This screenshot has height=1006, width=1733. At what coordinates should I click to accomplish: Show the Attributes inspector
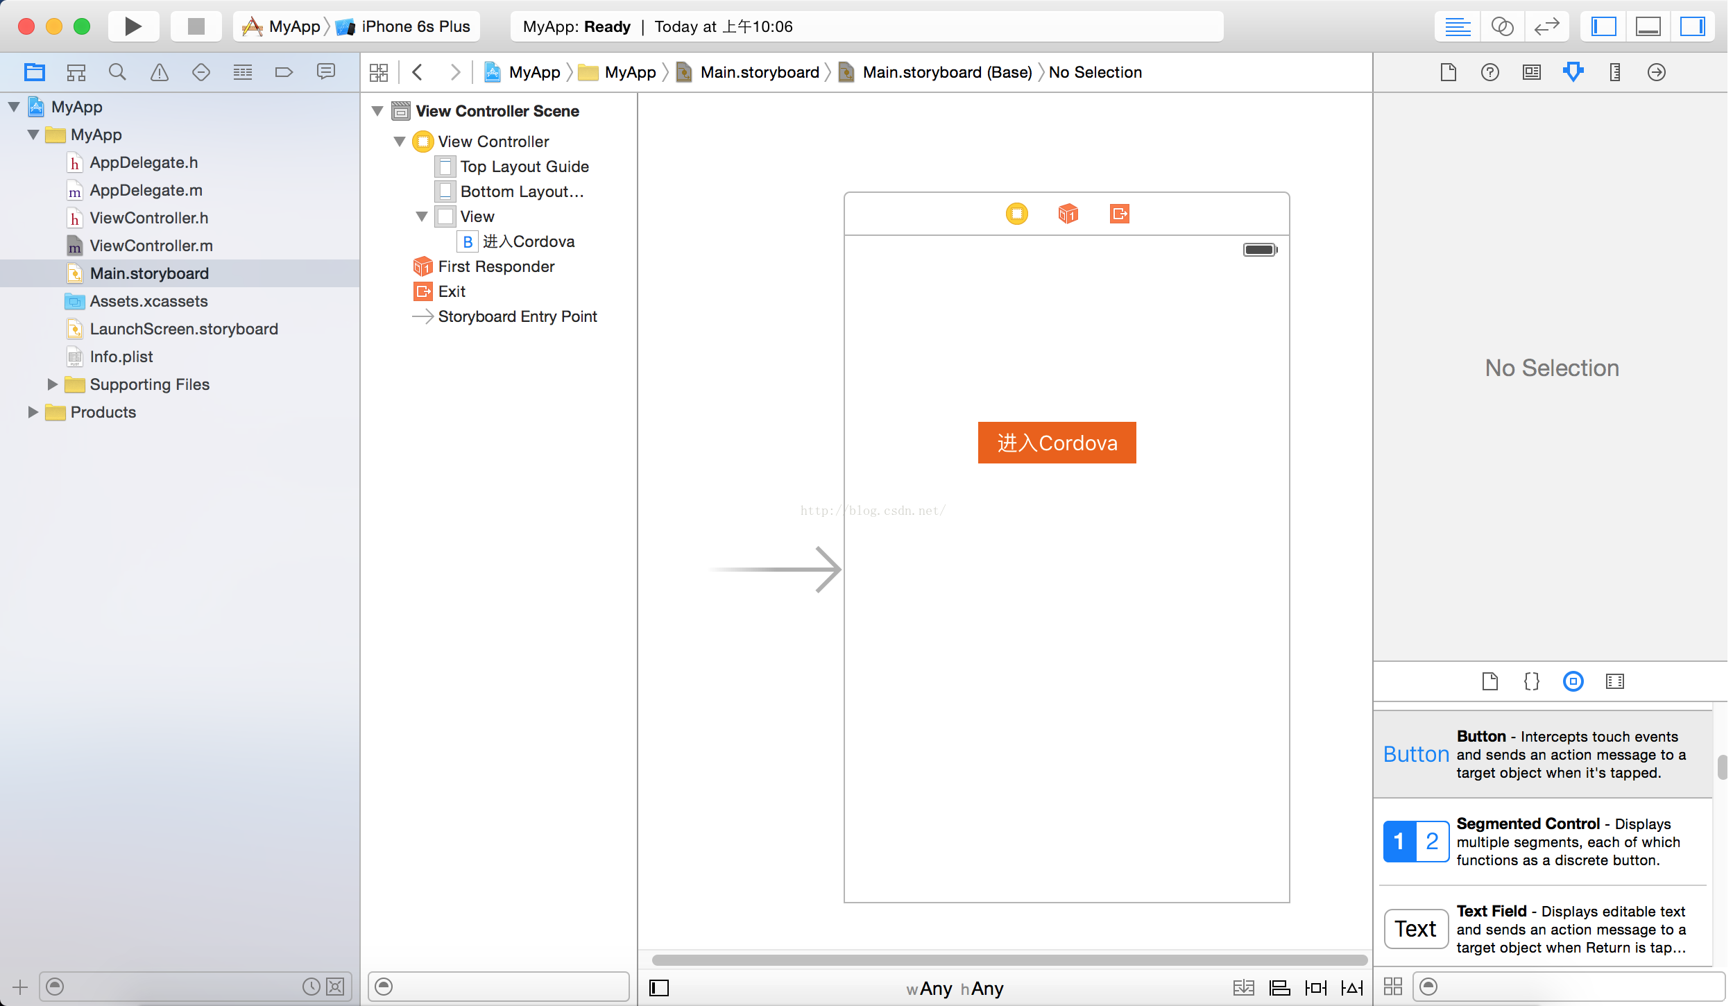(x=1573, y=72)
